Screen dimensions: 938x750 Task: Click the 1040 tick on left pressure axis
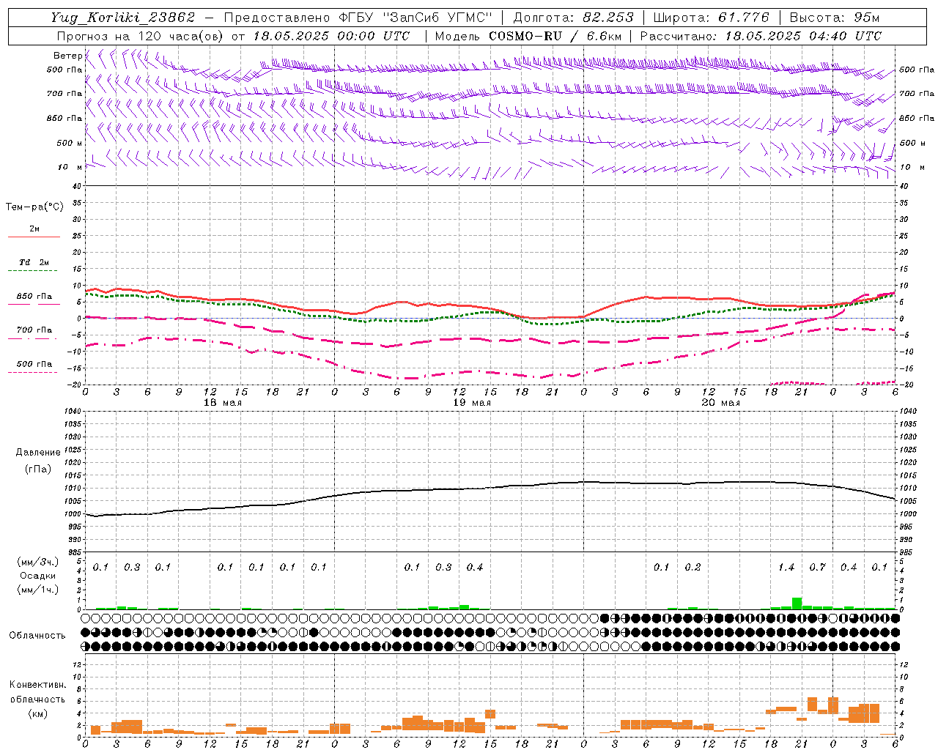pyautogui.click(x=73, y=412)
